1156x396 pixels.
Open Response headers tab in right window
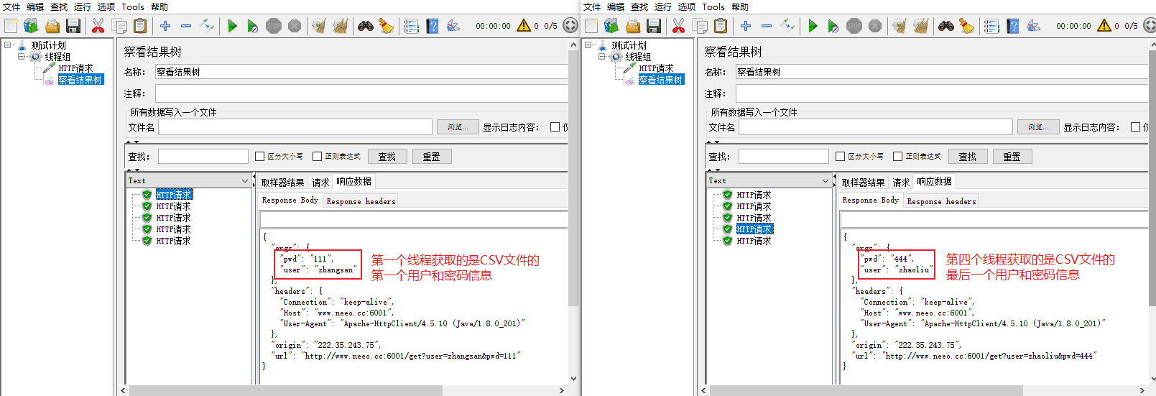coord(942,201)
